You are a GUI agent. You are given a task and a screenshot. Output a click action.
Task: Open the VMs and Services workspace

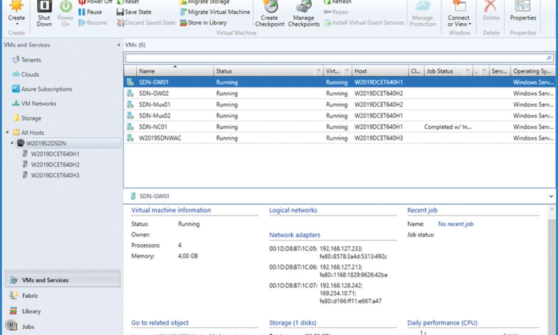pos(62,280)
